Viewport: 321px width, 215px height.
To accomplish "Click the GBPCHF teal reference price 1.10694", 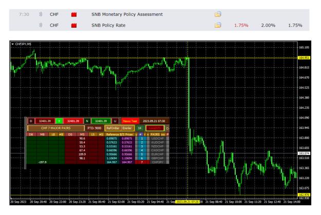I will 112,158.
